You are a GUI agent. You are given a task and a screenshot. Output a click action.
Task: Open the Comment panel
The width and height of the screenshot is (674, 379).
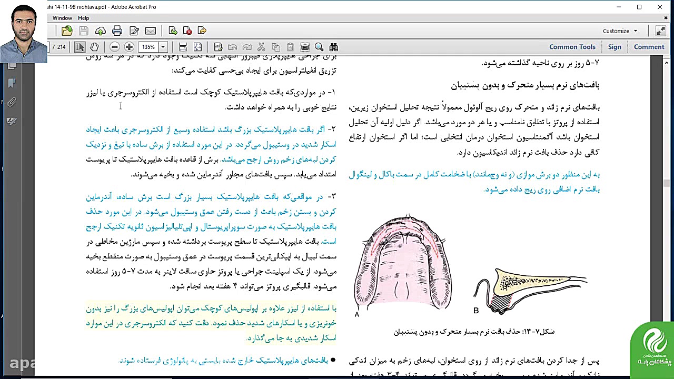[x=649, y=47]
